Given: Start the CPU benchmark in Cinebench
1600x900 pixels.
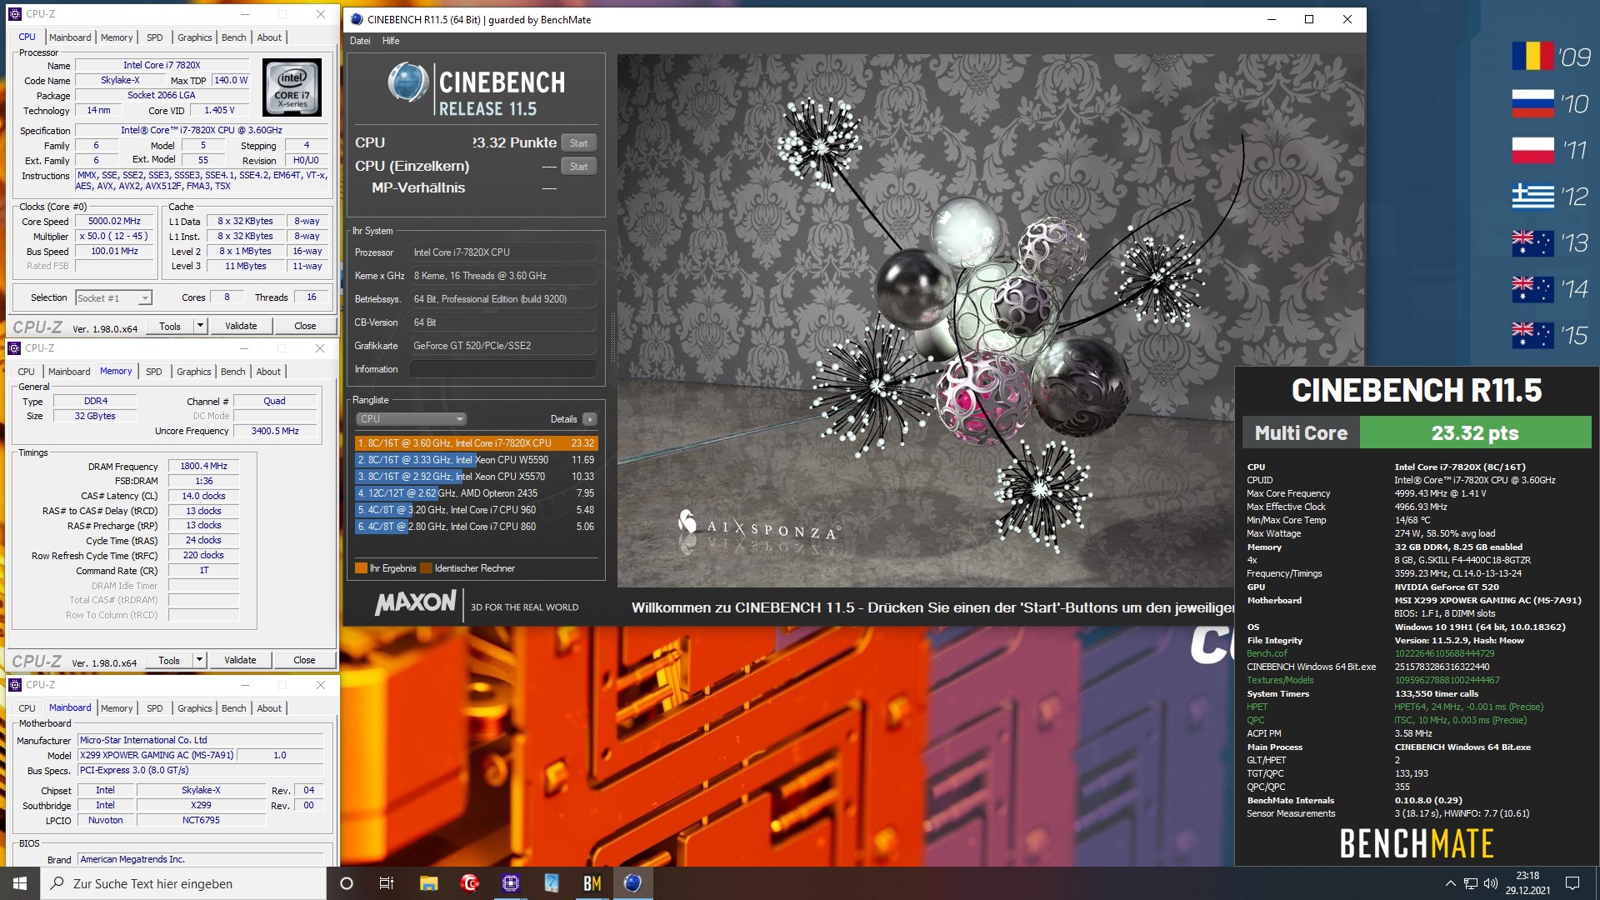Looking at the screenshot, I should (579, 142).
